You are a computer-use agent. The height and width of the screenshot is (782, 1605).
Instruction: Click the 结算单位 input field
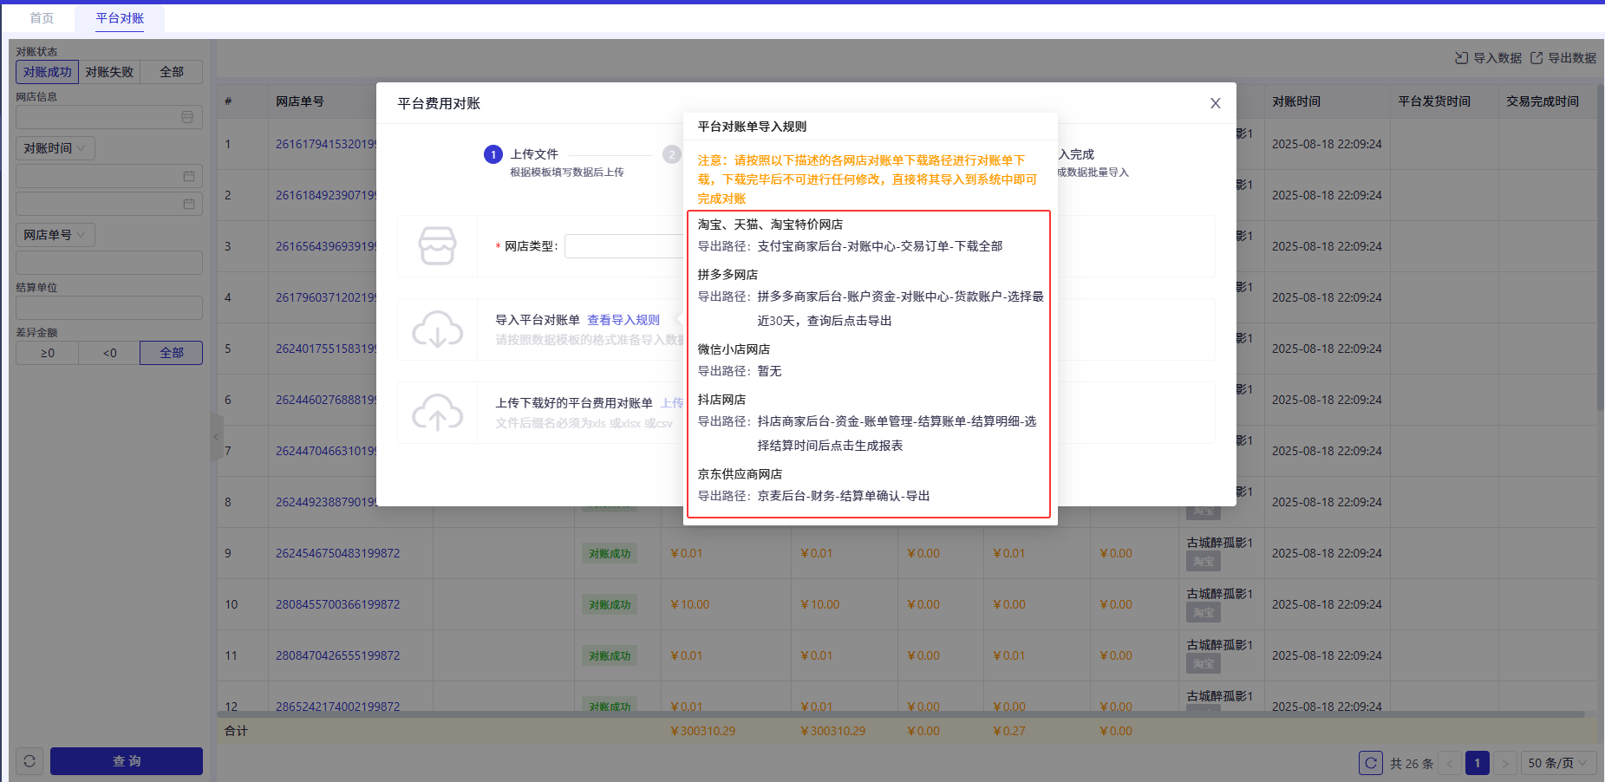click(x=109, y=308)
